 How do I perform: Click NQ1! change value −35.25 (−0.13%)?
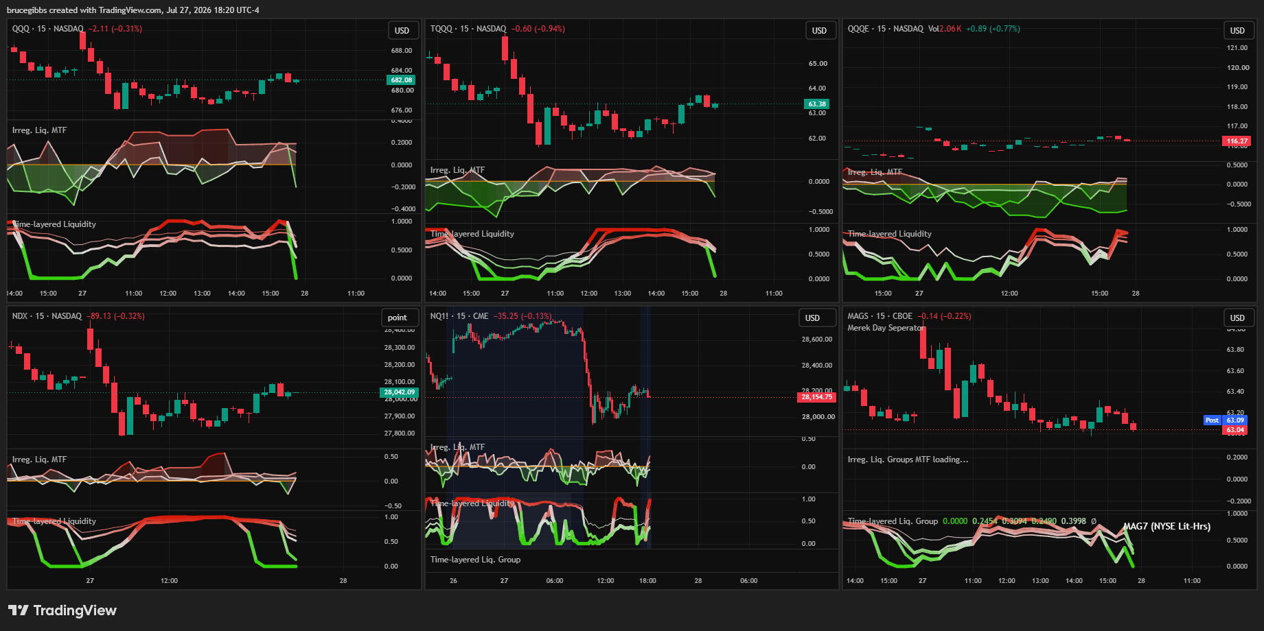522,316
